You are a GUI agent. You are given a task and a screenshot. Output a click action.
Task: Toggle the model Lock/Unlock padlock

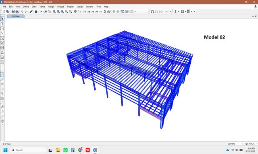(36, 12)
